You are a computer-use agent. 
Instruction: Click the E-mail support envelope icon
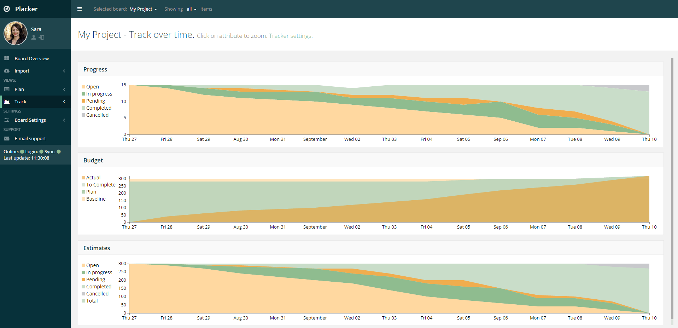(x=7, y=138)
